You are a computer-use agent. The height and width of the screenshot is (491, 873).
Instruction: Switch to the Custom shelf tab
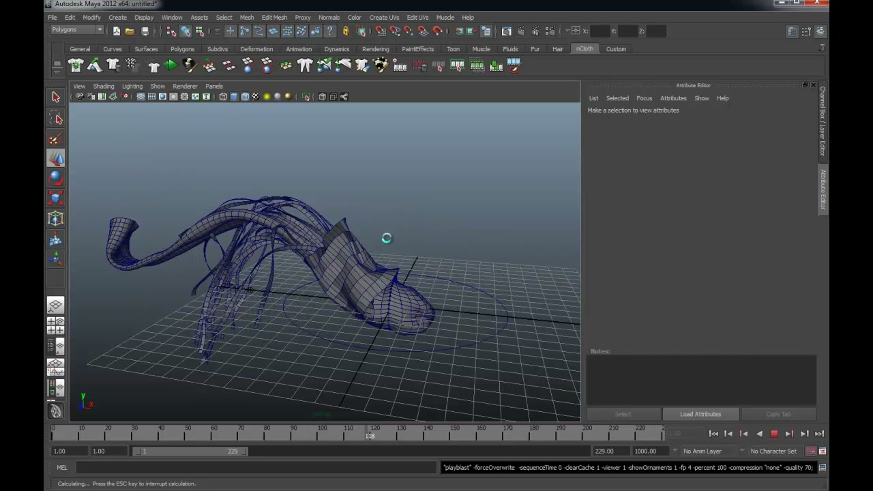(616, 49)
